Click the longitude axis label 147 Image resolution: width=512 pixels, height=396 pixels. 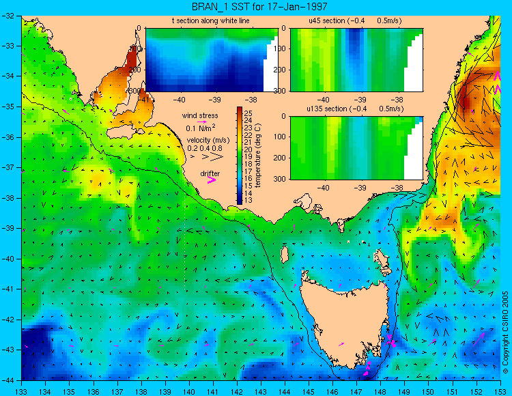(356, 392)
